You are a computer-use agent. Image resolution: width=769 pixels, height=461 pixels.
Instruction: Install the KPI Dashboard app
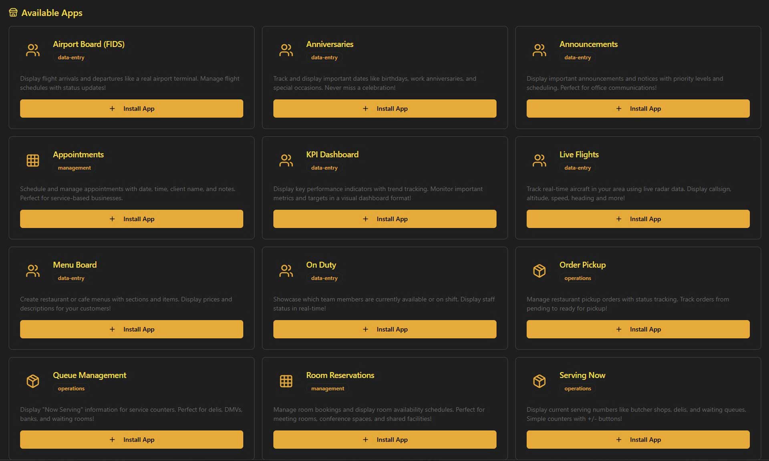point(384,219)
